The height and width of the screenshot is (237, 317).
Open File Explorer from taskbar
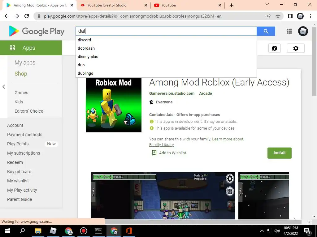click(x=38, y=231)
